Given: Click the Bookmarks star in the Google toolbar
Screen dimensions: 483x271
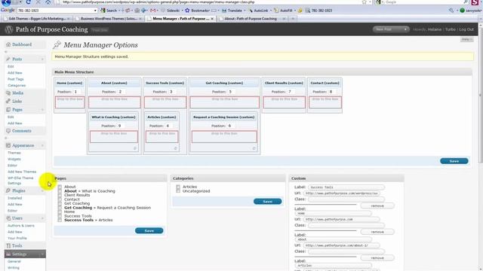Looking at the screenshot, I should click(x=187, y=11).
